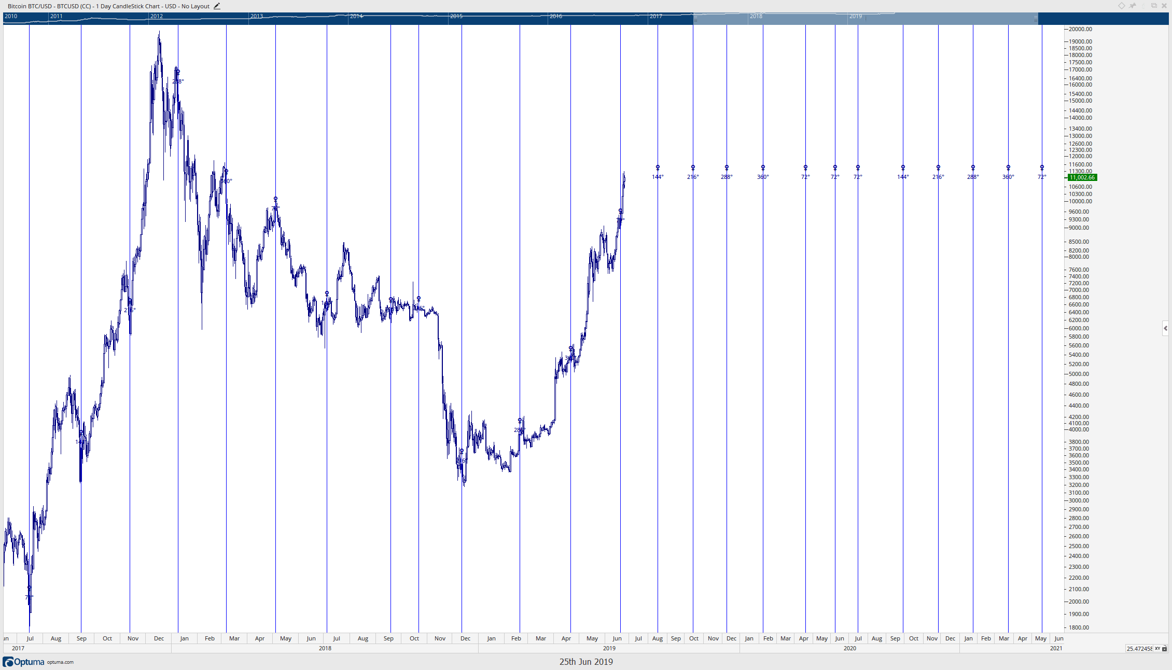Click the 25th Jun 2019 date label
1172x670 pixels.
585,662
